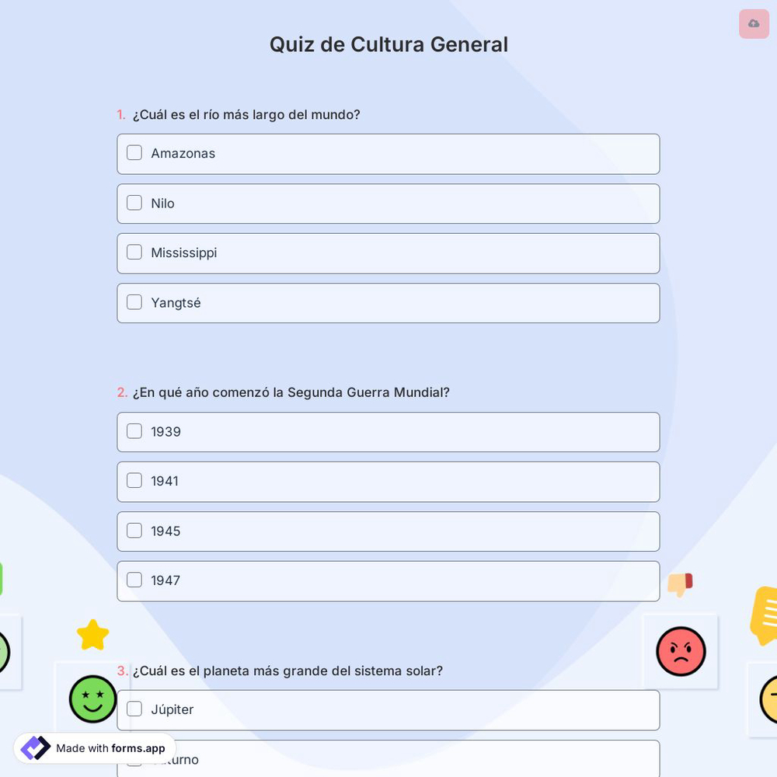Click the cloud upload icon
The height and width of the screenshot is (777, 777).
click(x=753, y=24)
